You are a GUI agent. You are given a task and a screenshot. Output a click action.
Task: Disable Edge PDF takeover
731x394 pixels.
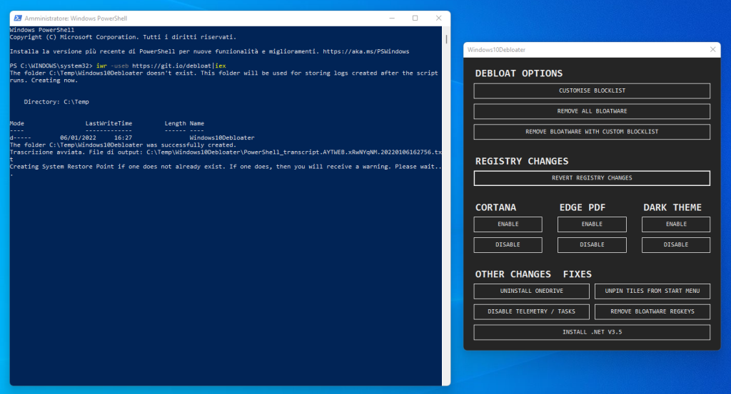592,245
